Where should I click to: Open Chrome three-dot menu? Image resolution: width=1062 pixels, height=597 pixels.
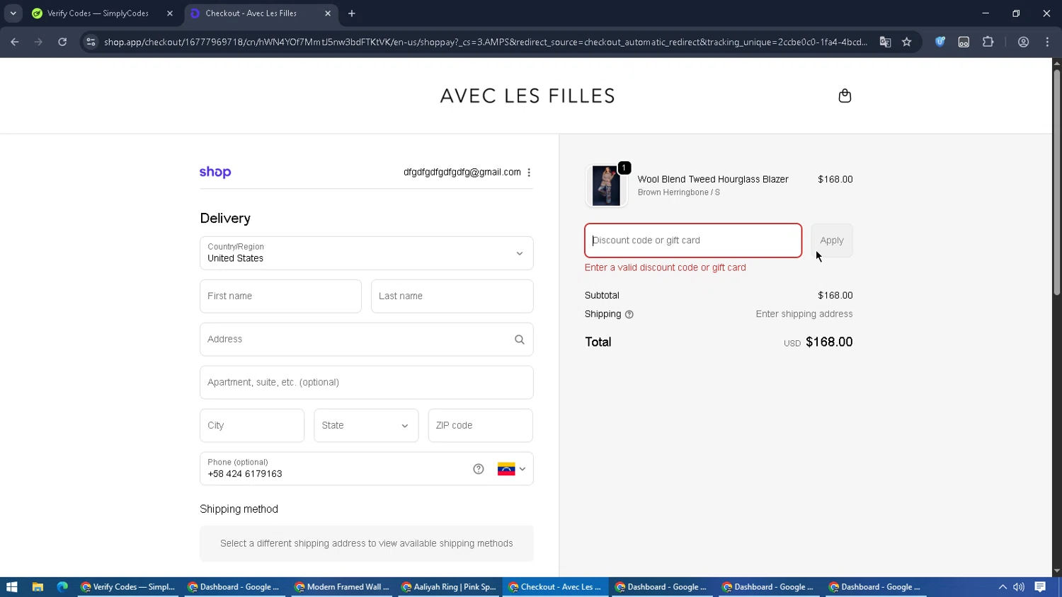[x=1048, y=42]
